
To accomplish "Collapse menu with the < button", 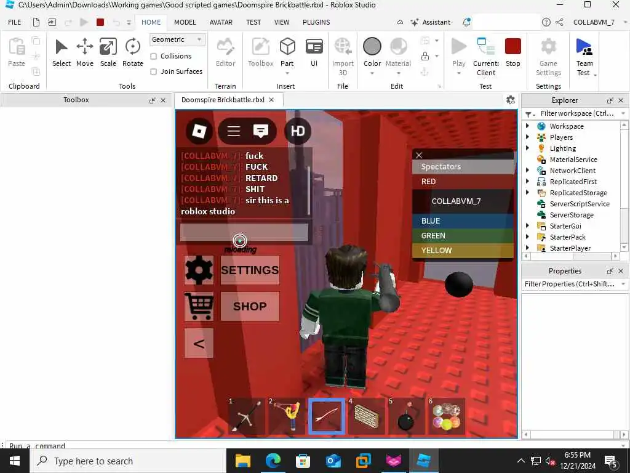I will 199,344.
